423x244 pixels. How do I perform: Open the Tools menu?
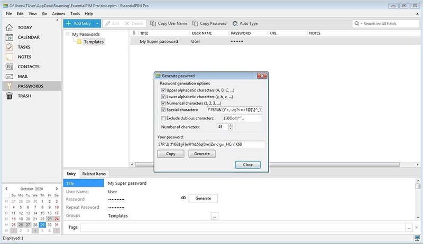[x=75, y=13]
